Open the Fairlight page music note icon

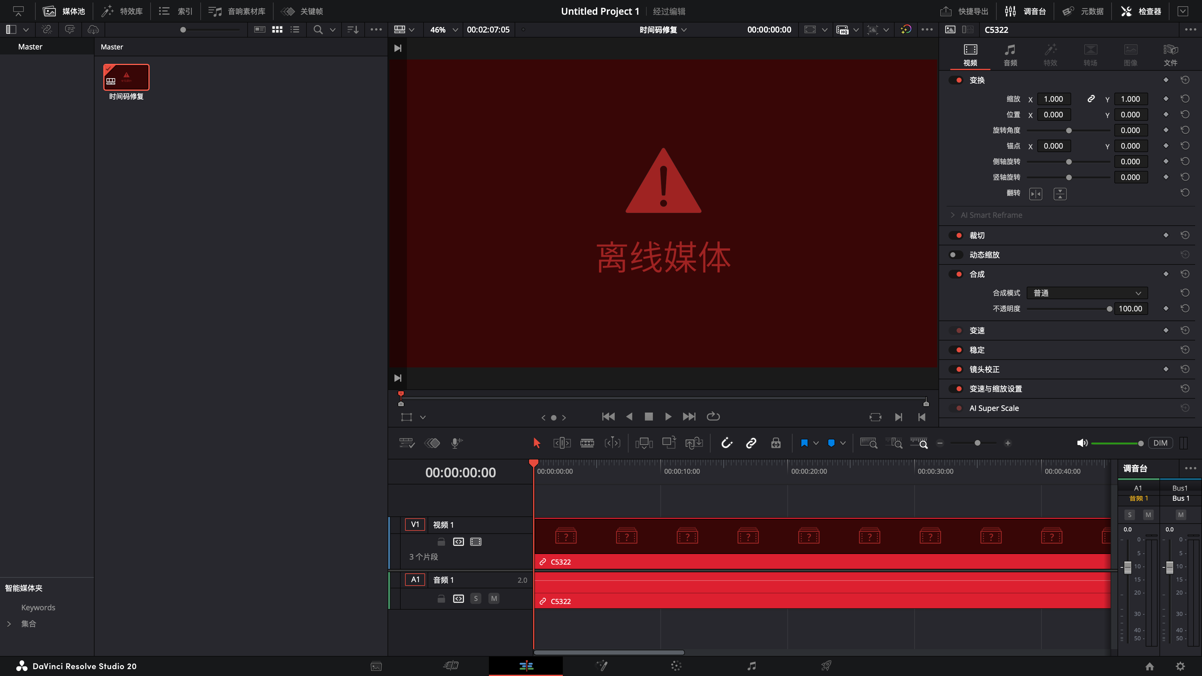(x=751, y=666)
